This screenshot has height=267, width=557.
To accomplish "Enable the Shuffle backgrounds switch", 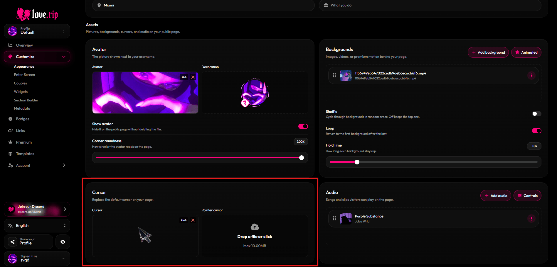I will click(x=536, y=114).
